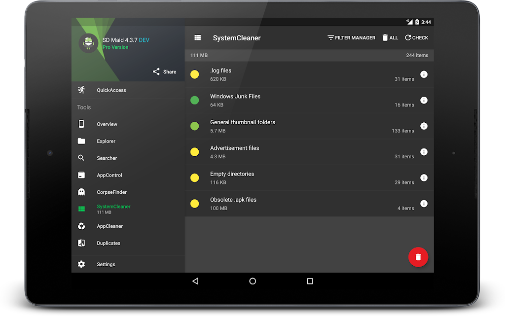Tap the red floating delete button
505x316 pixels.
tap(418, 257)
